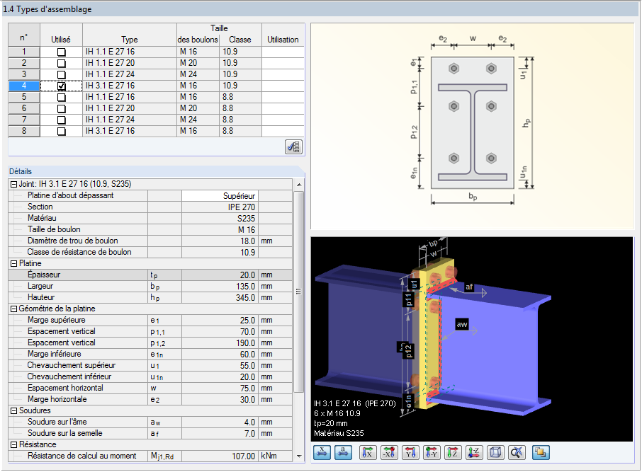Screen dimensions: 642x472
Task: Click details scrollbar up arrow
Action: point(299,185)
